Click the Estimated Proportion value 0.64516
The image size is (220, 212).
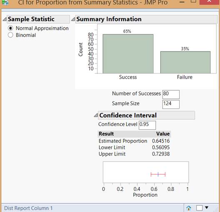[x=161, y=141]
